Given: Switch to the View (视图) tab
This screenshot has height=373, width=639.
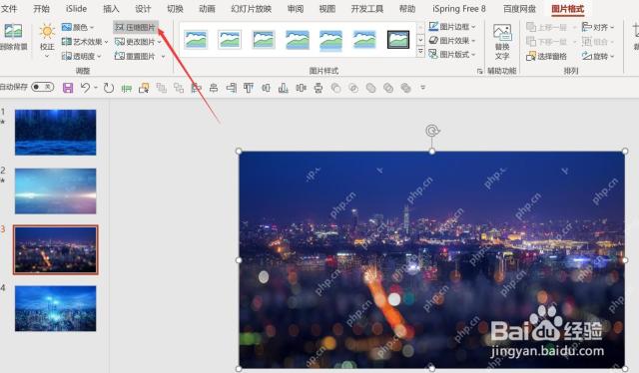Looking at the screenshot, I should 327,9.
